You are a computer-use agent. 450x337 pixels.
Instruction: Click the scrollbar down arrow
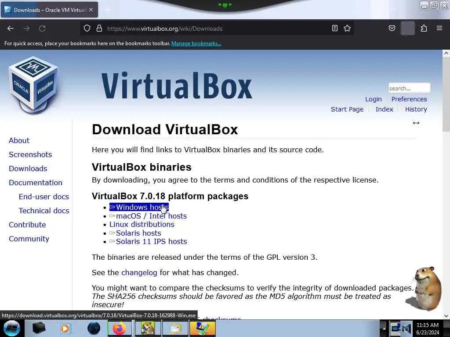(x=446, y=316)
